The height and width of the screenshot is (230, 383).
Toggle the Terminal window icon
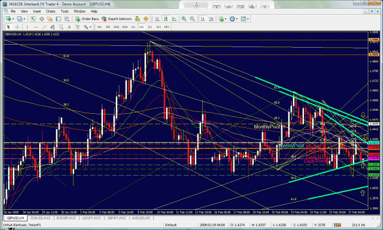58,19
